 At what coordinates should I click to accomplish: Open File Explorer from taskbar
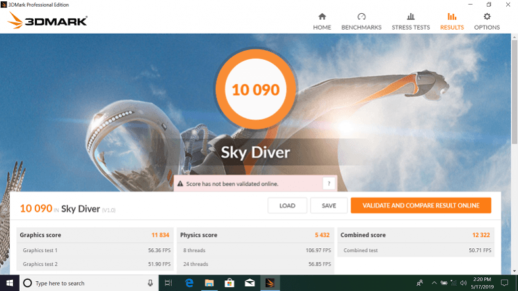[x=209, y=283]
